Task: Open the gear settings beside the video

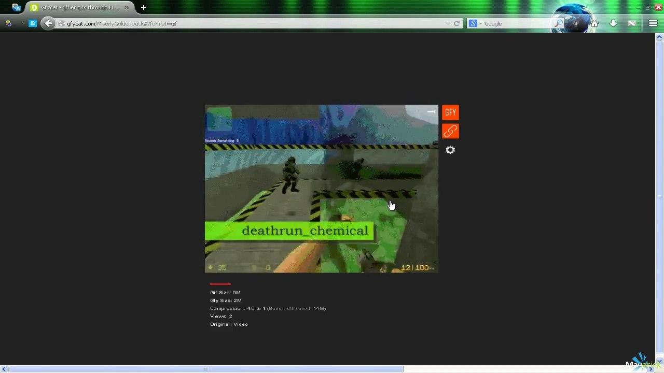Action: (x=450, y=150)
